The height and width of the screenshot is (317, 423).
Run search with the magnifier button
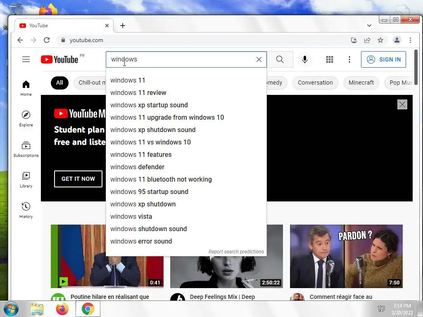point(280,59)
